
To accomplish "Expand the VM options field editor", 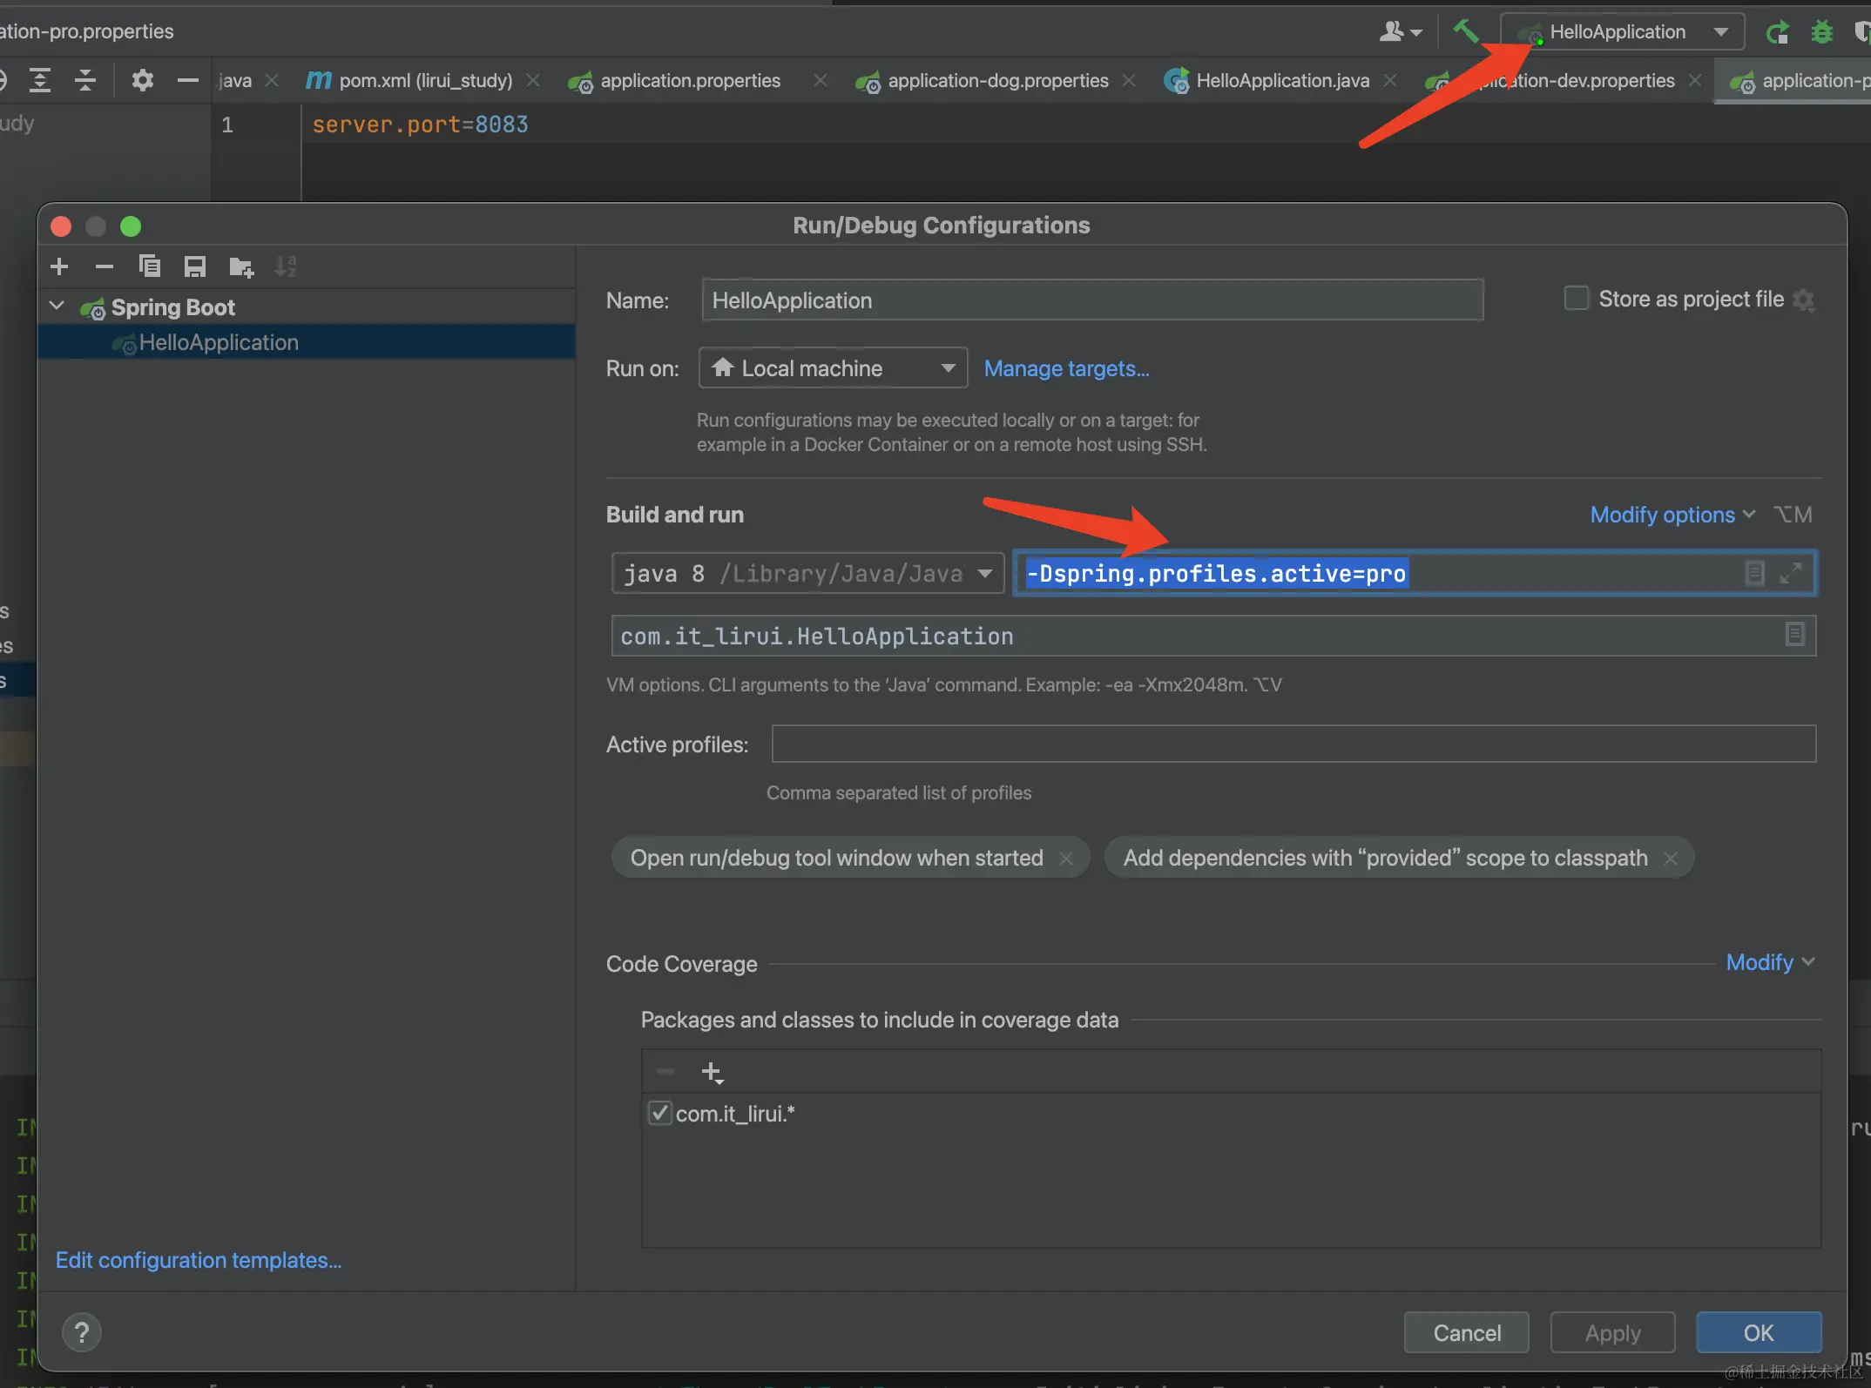I will 1791,573.
